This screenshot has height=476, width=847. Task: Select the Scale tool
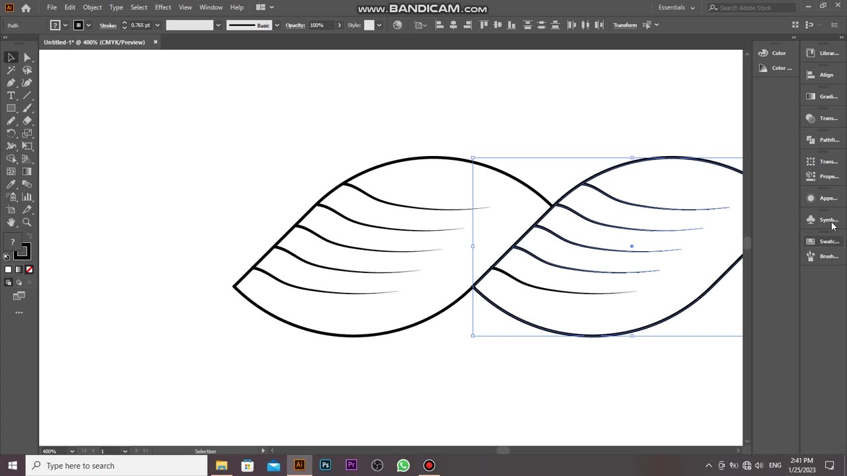[x=27, y=134]
